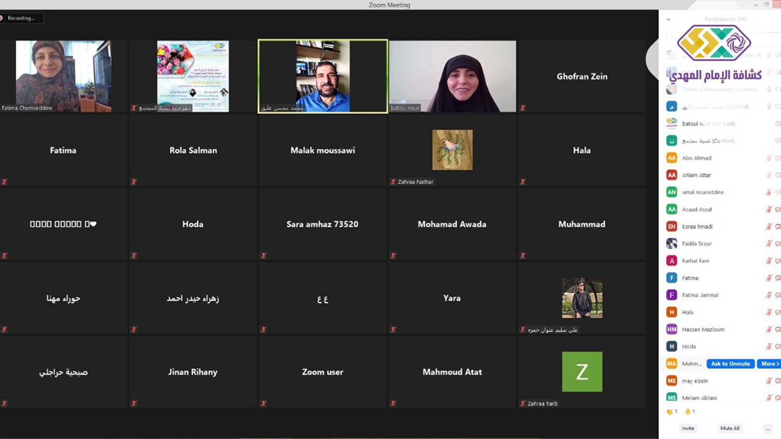Click Abo Ahmad's muted microphone icon
Image resolution: width=781 pixels, height=439 pixels.
click(x=768, y=158)
